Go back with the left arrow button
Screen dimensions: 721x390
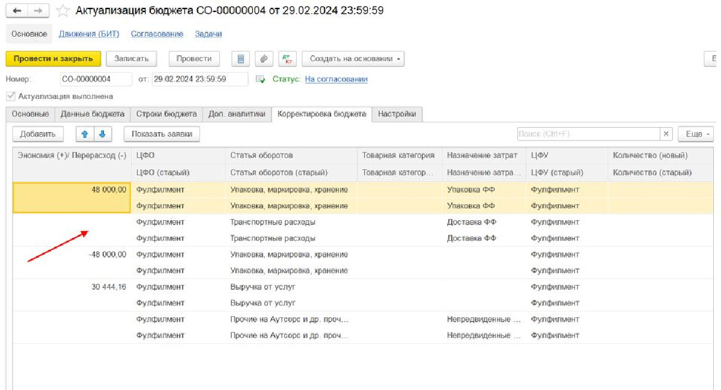pos(17,11)
